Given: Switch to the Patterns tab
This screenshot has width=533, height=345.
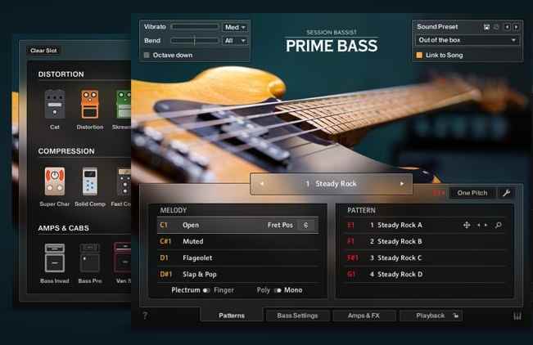Looking at the screenshot, I should tap(232, 316).
